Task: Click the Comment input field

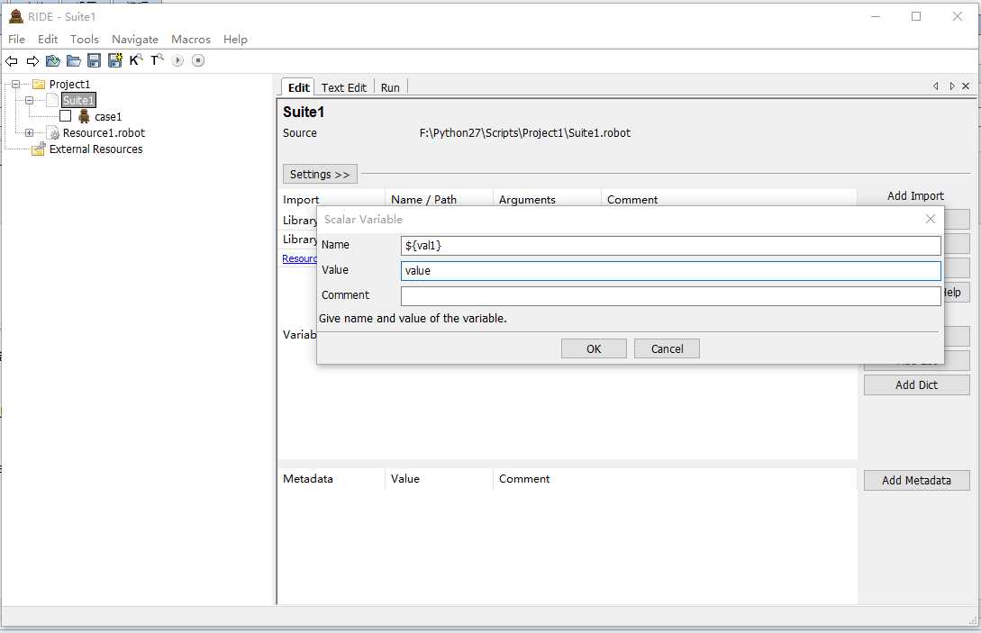Action: tap(671, 295)
